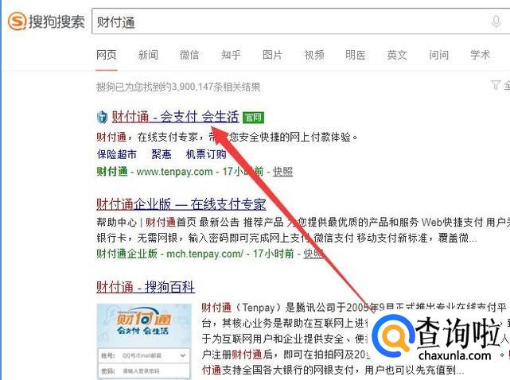Click the 财付通 encyclopedia thumbnail image

(x=144, y=341)
